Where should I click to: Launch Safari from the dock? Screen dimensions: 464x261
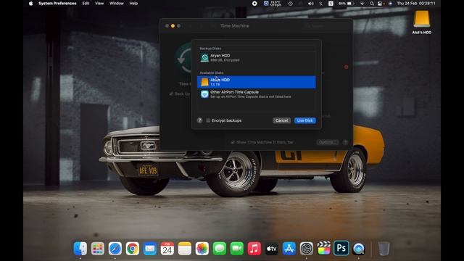(115, 249)
